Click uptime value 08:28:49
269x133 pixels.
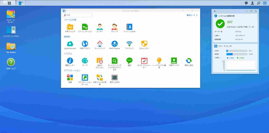tap(239, 39)
